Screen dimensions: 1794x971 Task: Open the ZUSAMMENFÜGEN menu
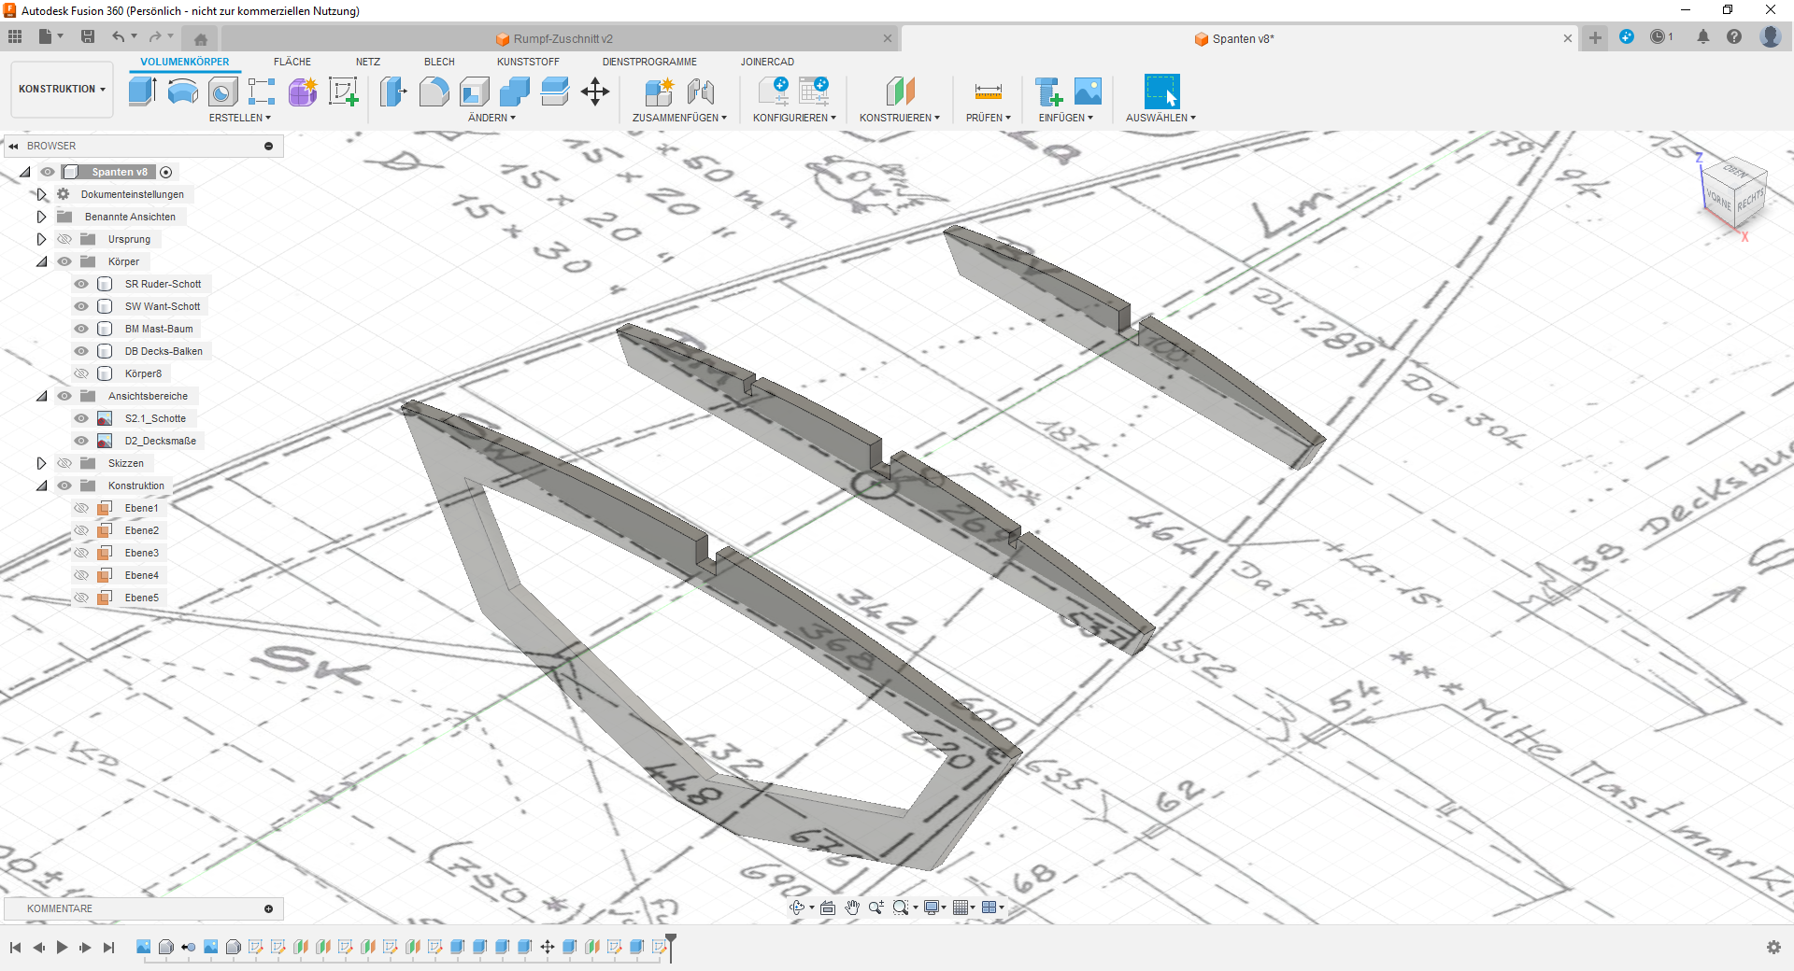[x=679, y=118]
